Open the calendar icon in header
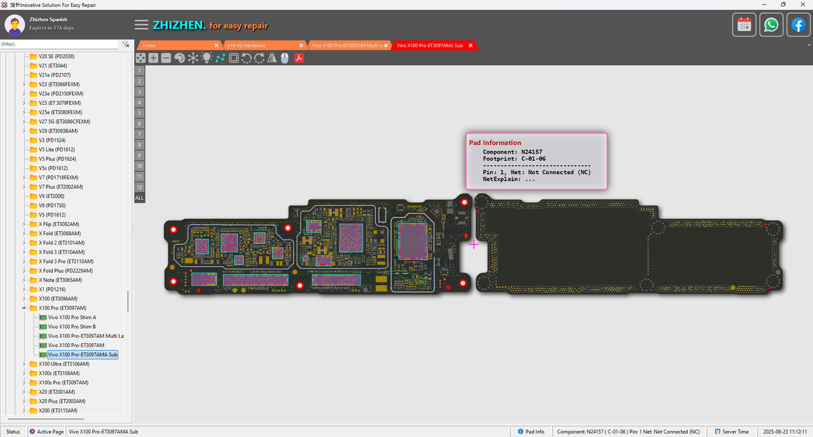 click(744, 25)
